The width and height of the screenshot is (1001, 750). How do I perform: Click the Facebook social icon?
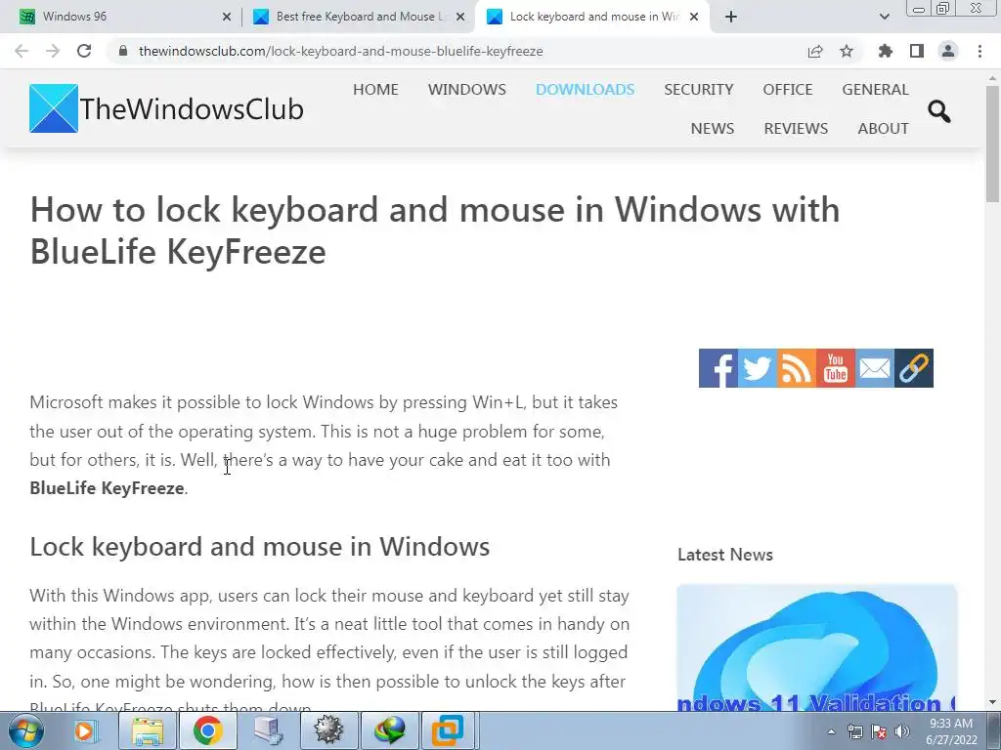(x=718, y=368)
